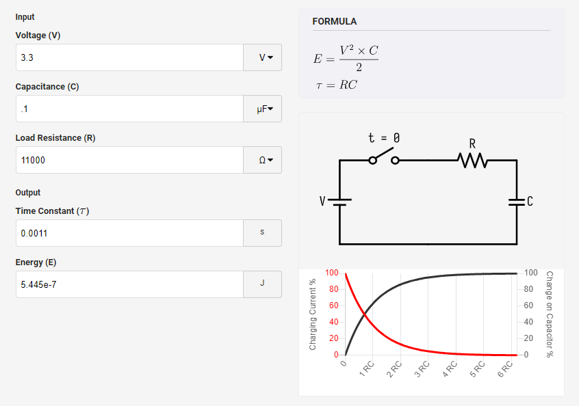Click the J unit label beside Energy
Viewport: 579px width, 406px height.
tap(262, 284)
